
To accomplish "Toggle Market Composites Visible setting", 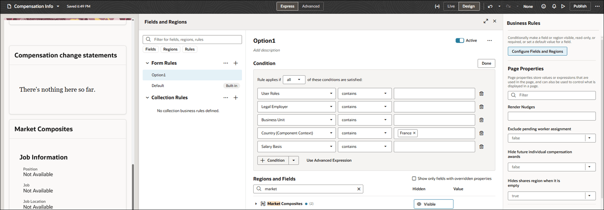I will pos(433,204).
